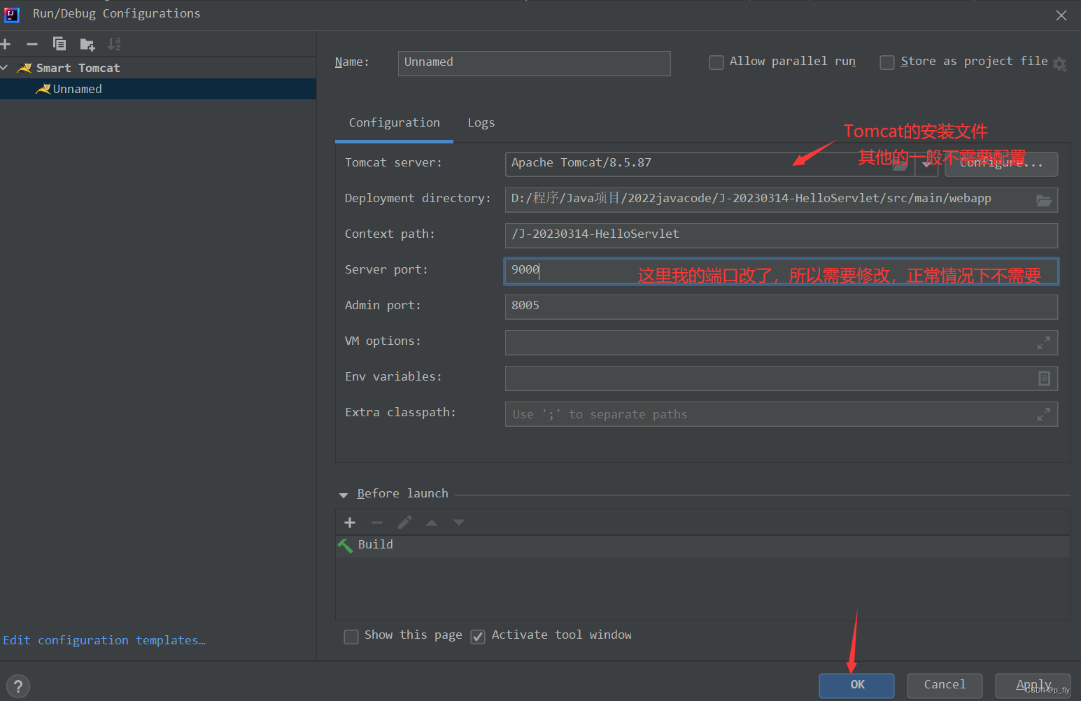Select the Build task in Before launch

pos(702,546)
